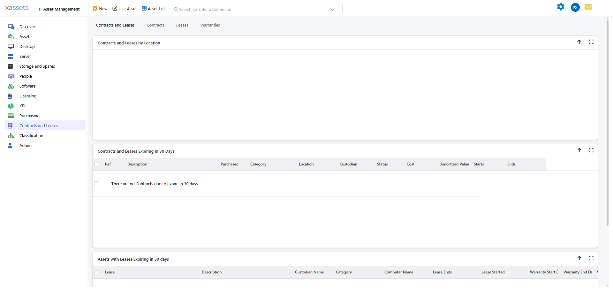Open the Leases tab
This screenshot has width=613, height=291.
(x=182, y=25)
